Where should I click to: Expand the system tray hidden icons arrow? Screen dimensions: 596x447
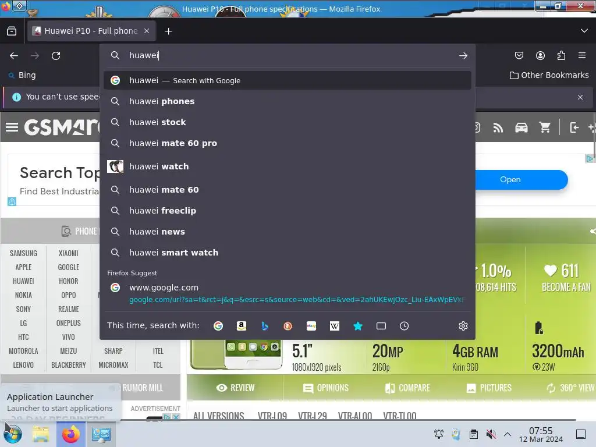pos(508,434)
